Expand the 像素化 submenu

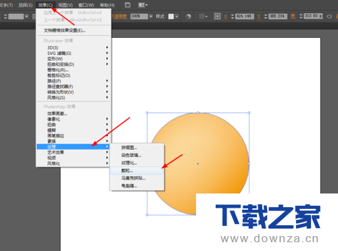(74, 119)
